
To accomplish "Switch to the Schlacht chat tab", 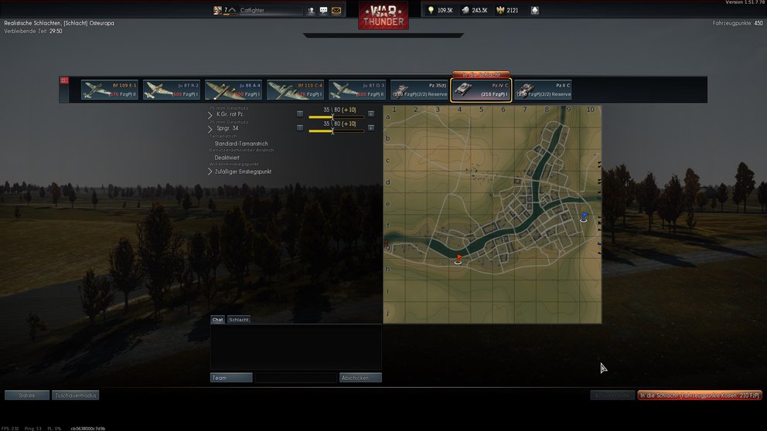I will pos(239,320).
